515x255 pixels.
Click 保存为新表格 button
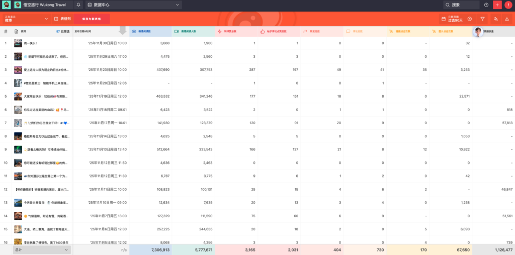[x=92, y=19]
